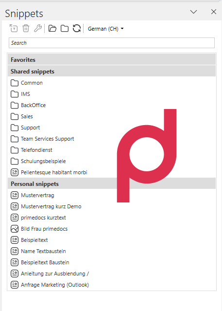Collapse the Shared snippets section
Image resolution: width=222 pixels, height=311 pixels.
click(112, 72)
